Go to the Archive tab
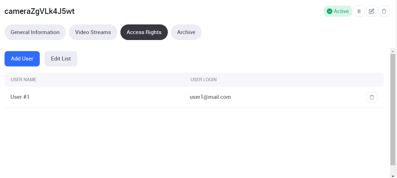The image size is (397, 178). [x=186, y=32]
